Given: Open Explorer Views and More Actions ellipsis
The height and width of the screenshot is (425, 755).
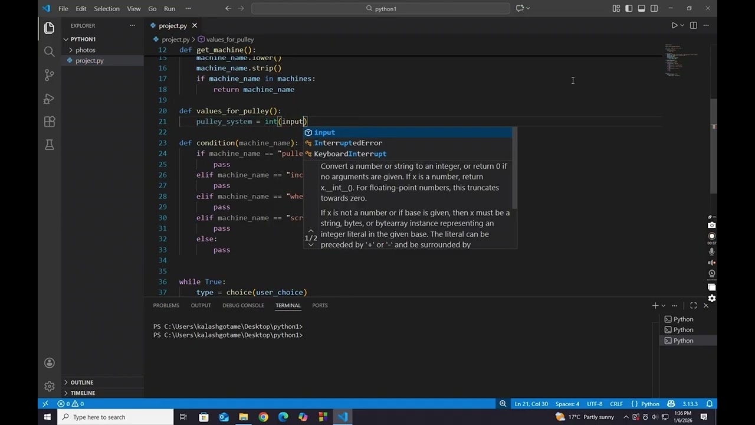Looking at the screenshot, I should tap(132, 25).
